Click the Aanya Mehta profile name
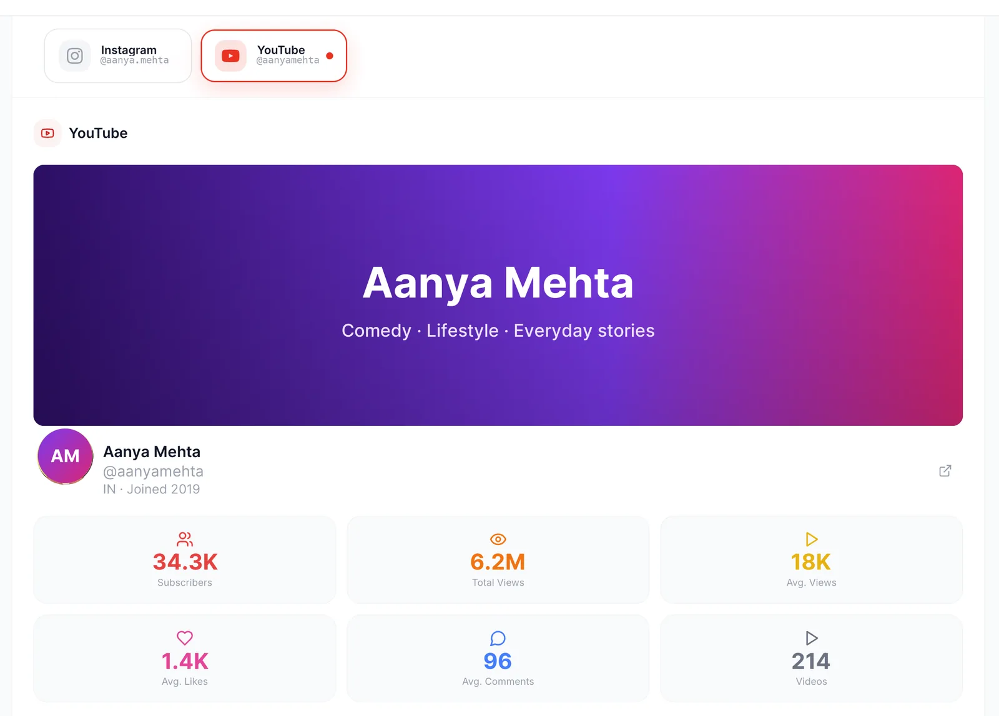 coord(152,452)
